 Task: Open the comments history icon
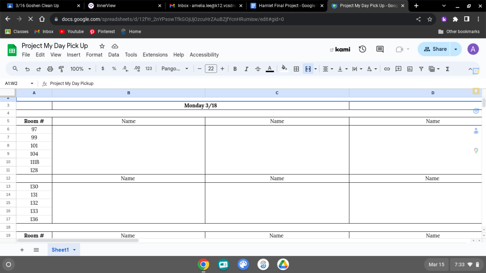(380, 49)
